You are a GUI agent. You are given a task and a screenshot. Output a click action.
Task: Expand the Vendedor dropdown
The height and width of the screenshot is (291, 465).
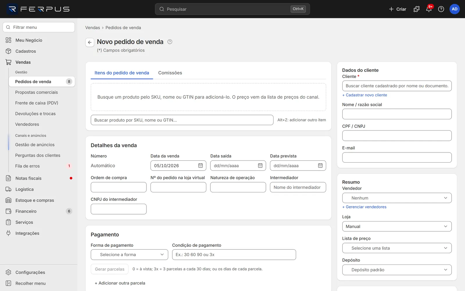(397, 198)
